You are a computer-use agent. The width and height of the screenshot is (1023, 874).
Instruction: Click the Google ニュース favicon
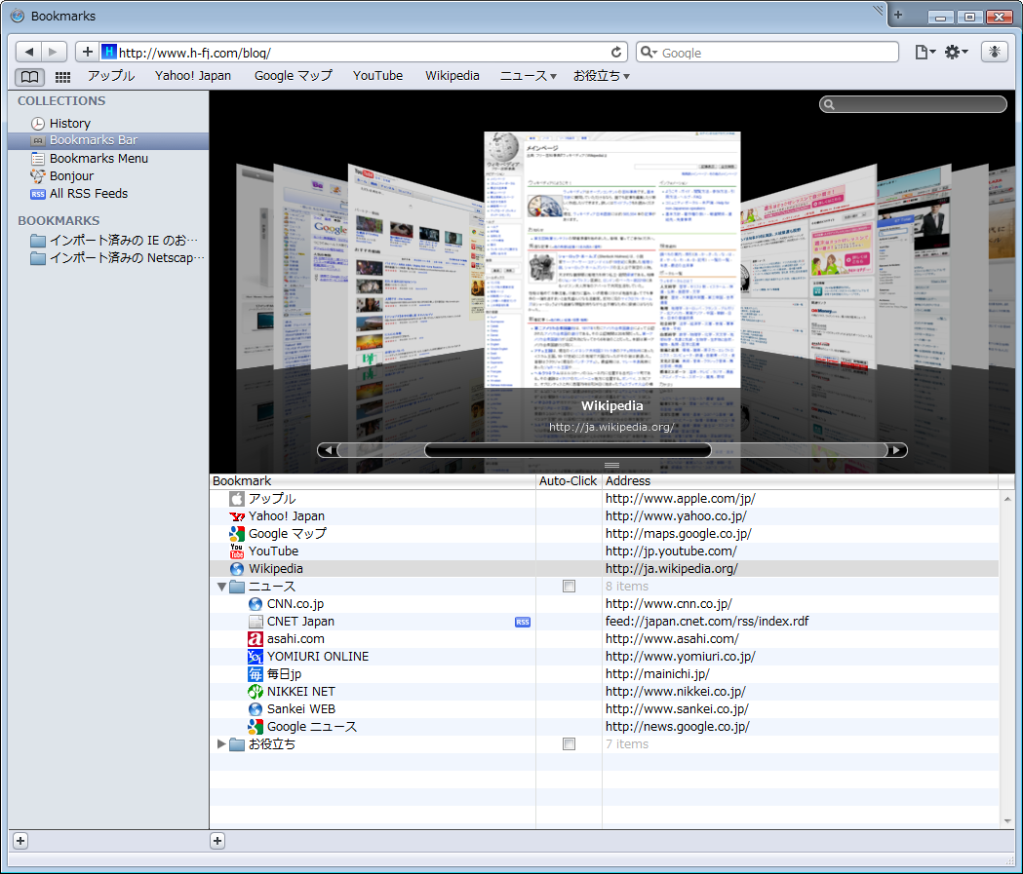(256, 727)
